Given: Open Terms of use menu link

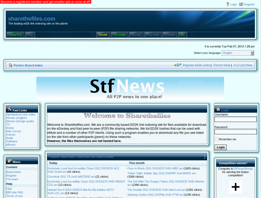Looking at the screenshot, I should pyautogui.click(x=14, y=196).
